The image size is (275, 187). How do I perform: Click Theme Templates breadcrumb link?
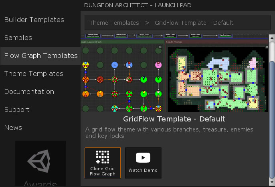click(114, 23)
